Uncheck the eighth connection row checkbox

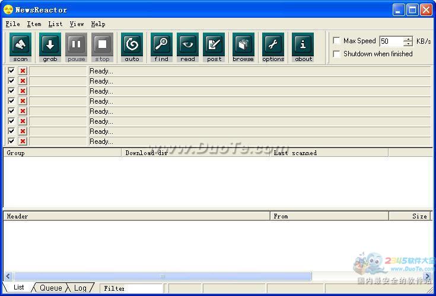[x=11, y=141]
